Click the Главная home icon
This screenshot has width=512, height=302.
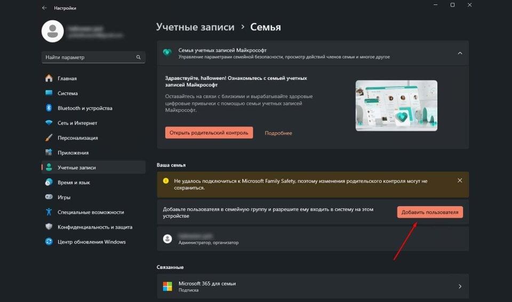(x=49, y=78)
